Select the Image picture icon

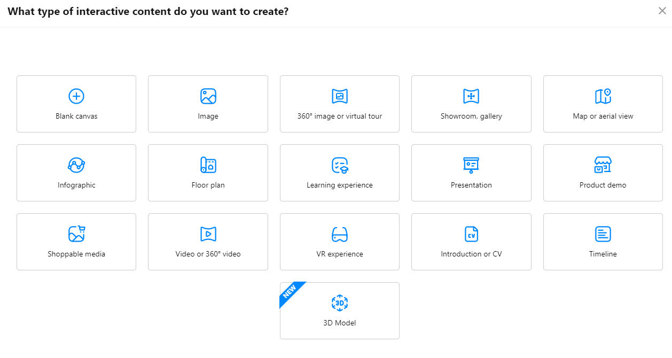point(208,96)
